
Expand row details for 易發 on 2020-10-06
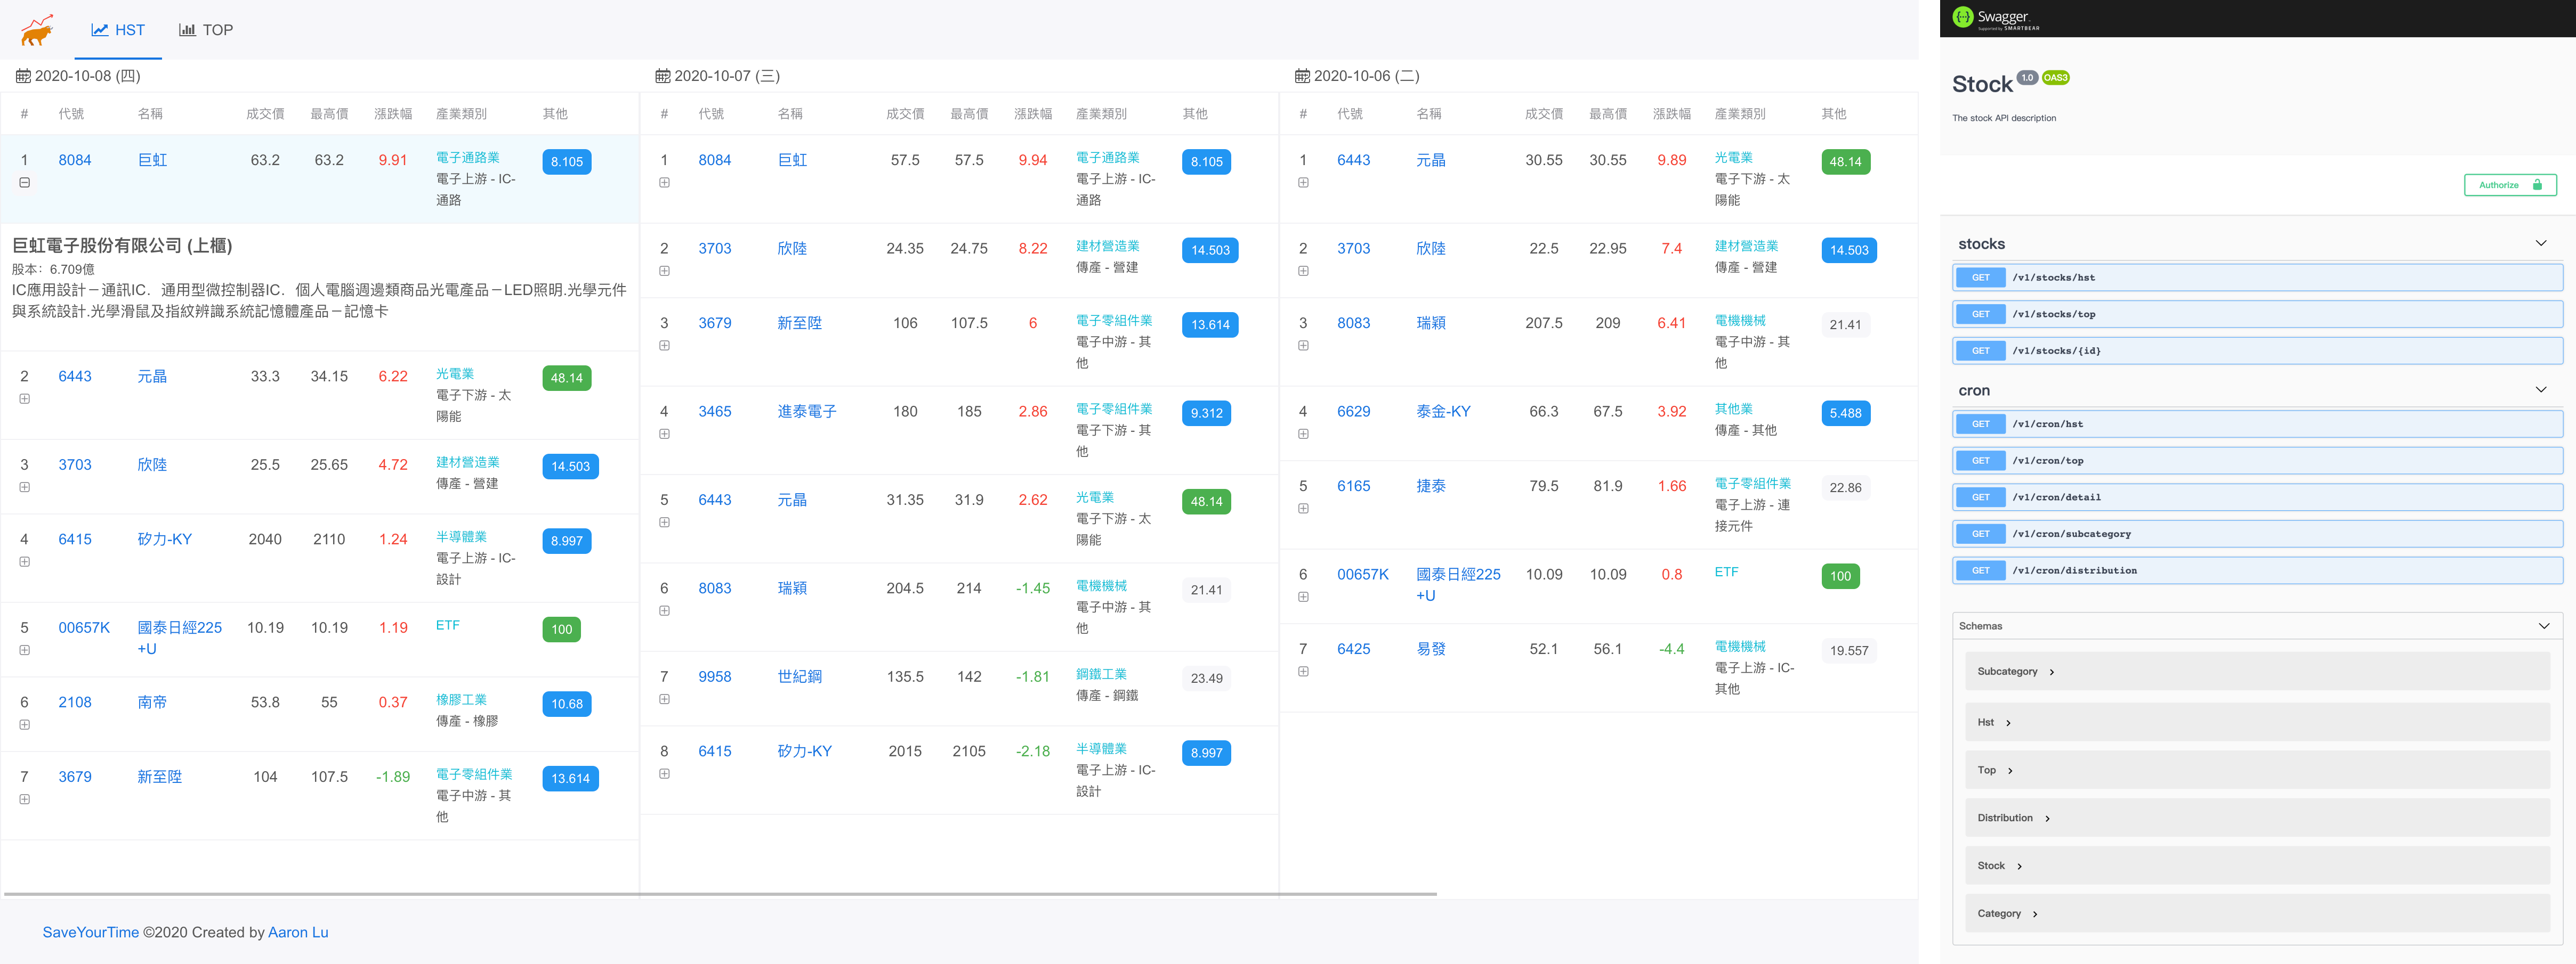click(1303, 671)
